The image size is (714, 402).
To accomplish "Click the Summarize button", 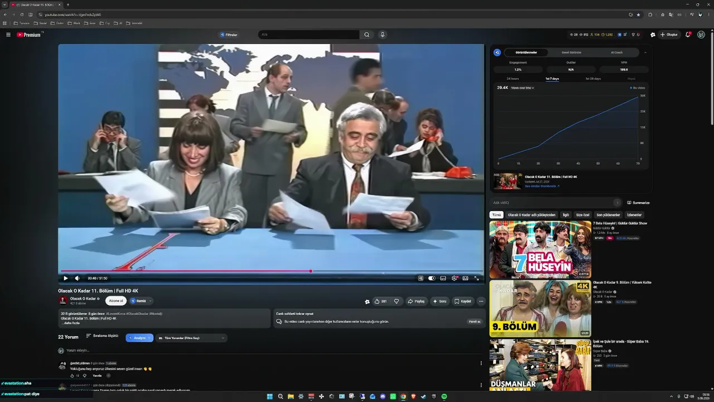I will pos(638,203).
